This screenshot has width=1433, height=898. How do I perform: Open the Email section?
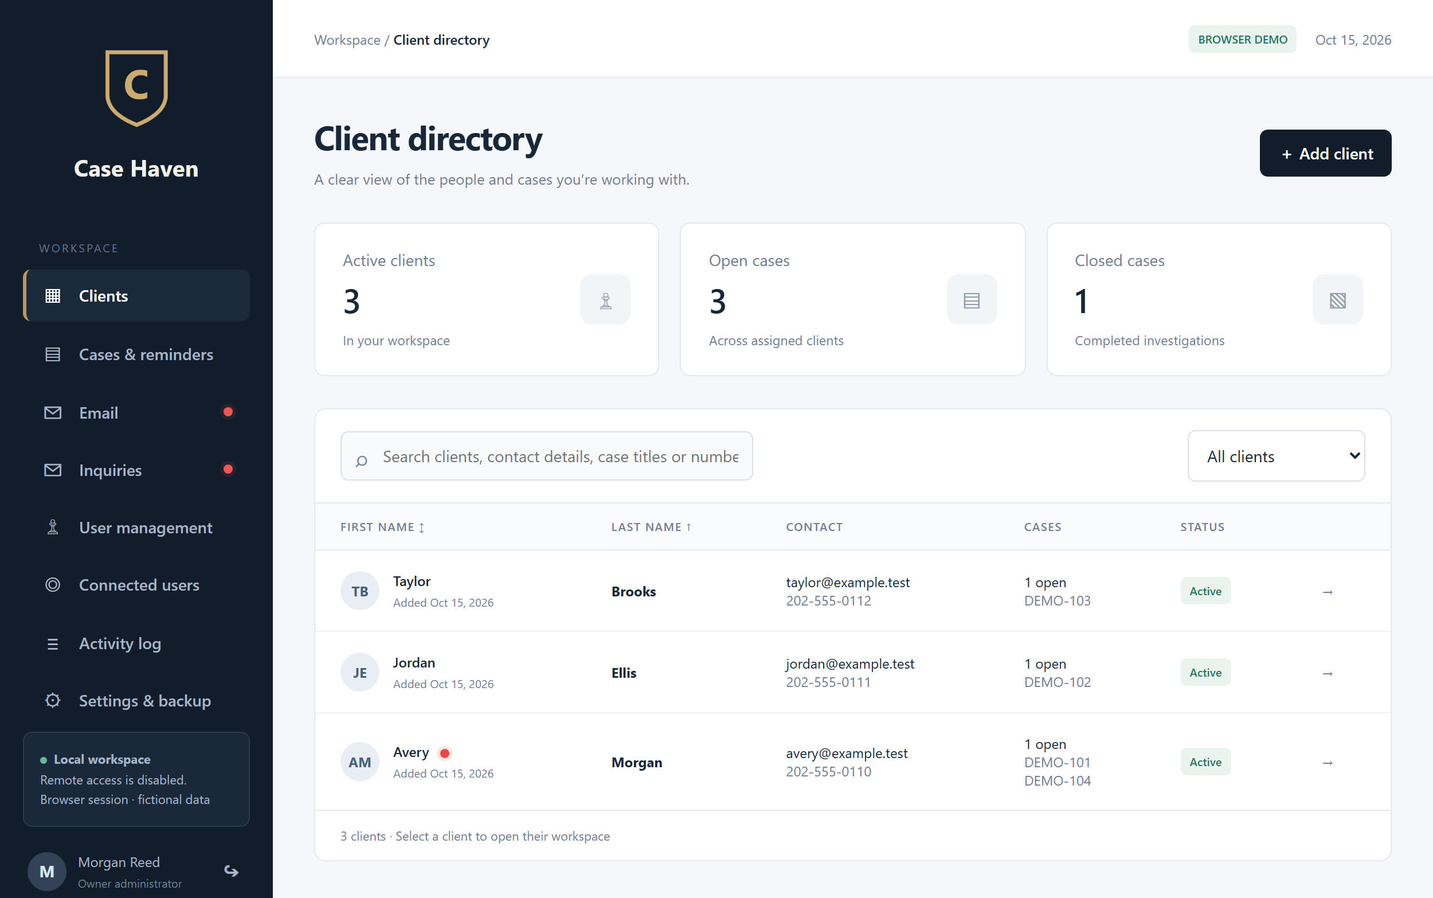tap(136, 413)
